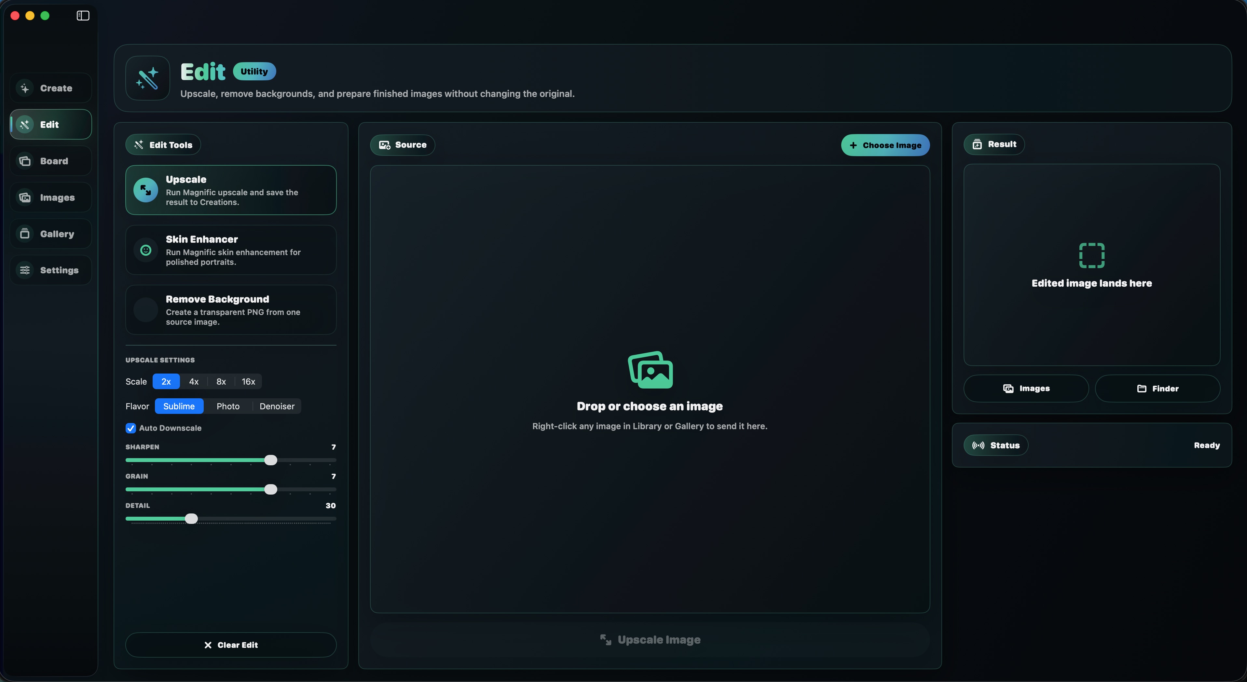
Task: Pick the Denoiser flavor
Action: [277, 406]
